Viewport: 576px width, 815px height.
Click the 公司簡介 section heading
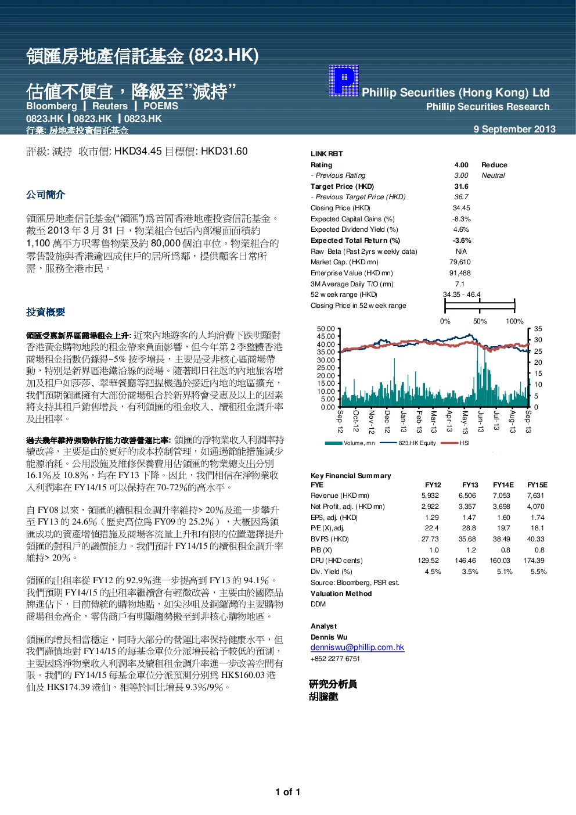pos(45,195)
